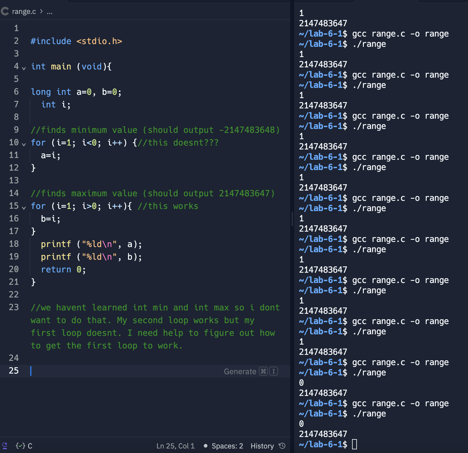Collapse the minimum-value for loop at line 10
The height and width of the screenshot is (453, 468).
24,144
